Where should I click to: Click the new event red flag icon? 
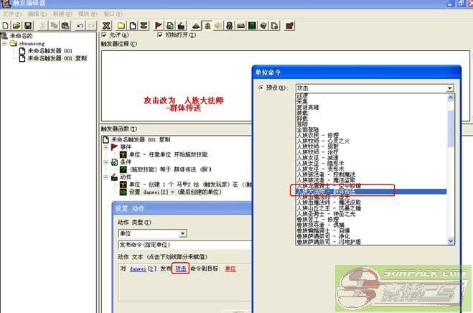(x=159, y=25)
